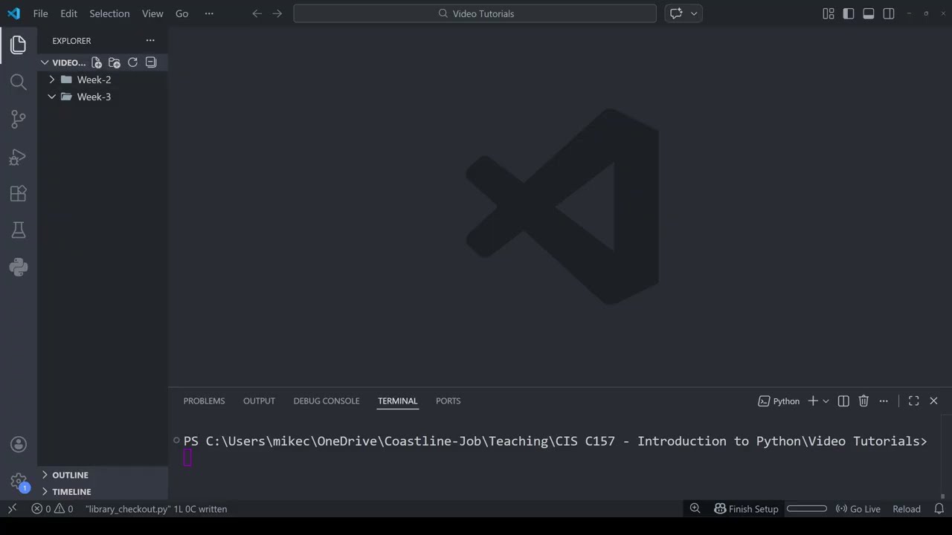
Task: Open the View menu
Action: click(x=152, y=13)
